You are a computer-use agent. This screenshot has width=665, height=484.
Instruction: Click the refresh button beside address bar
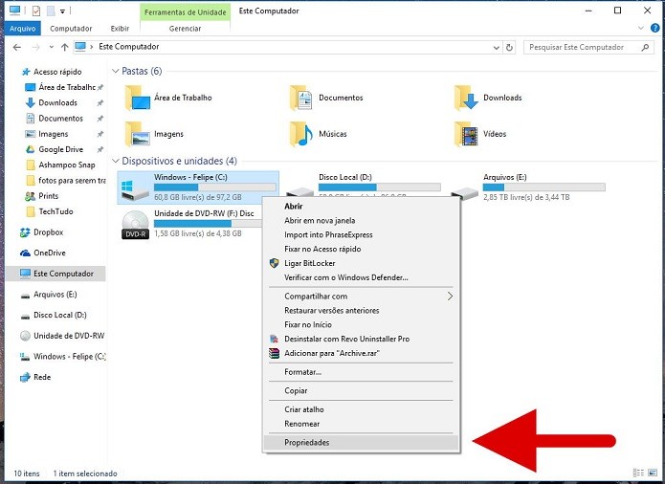(x=509, y=48)
